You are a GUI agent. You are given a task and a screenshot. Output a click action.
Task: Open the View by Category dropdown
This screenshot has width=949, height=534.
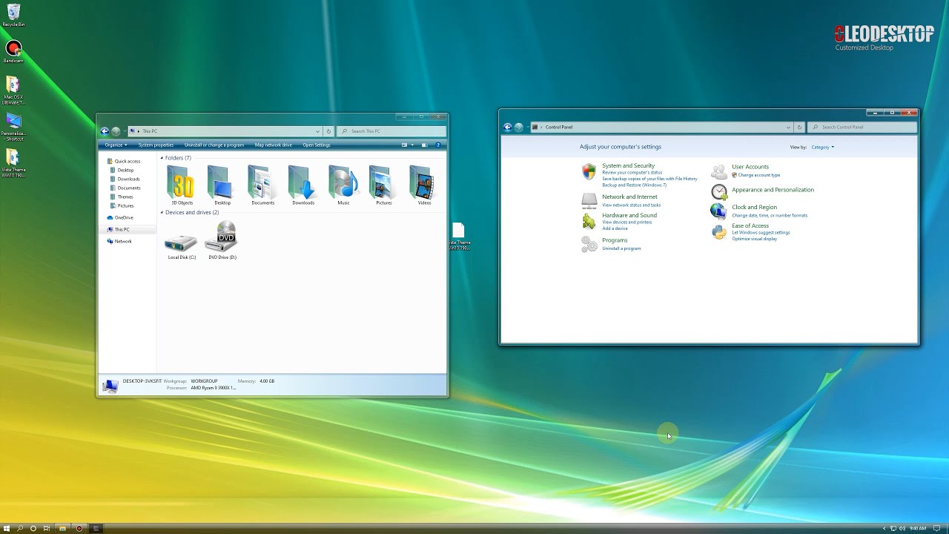point(822,147)
